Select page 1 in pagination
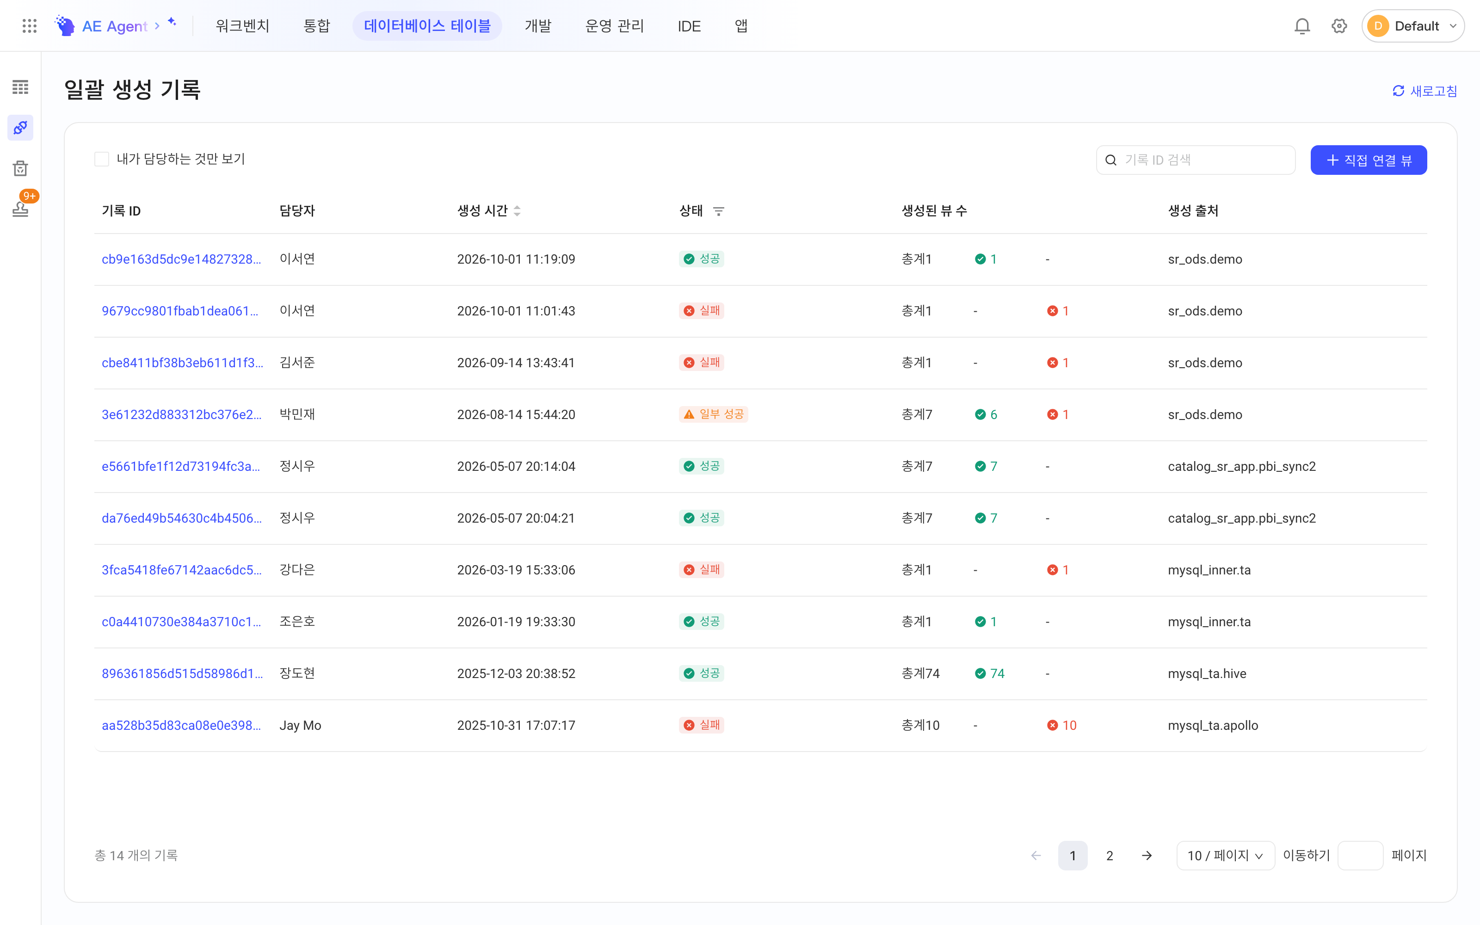The height and width of the screenshot is (925, 1480). click(x=1073, y=855)
